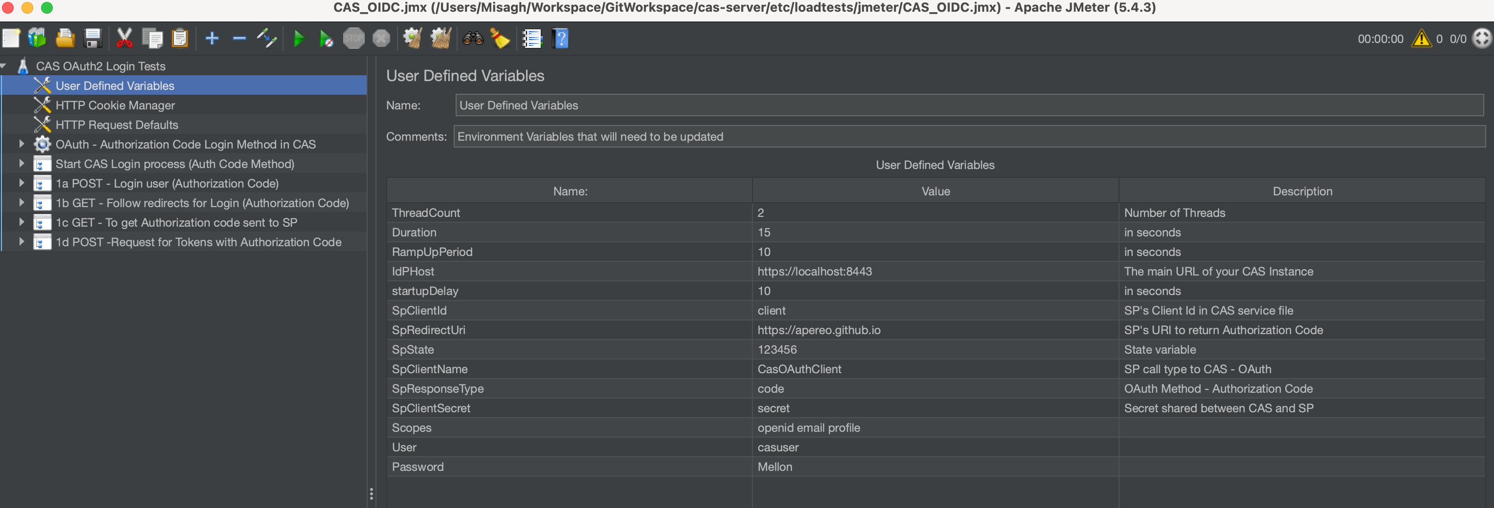The height and width of the screenshot is (508, 1494).
Task: Start the test with the green play icon
Action: pos(299,38)
